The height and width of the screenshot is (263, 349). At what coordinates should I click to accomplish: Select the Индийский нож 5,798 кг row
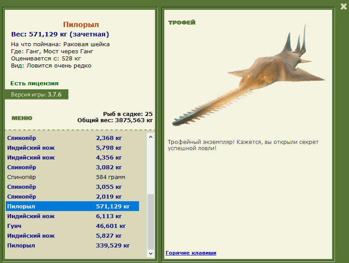coord(72,147)
